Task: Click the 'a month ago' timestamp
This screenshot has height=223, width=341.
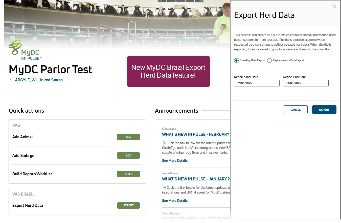Action: point(170,173)
